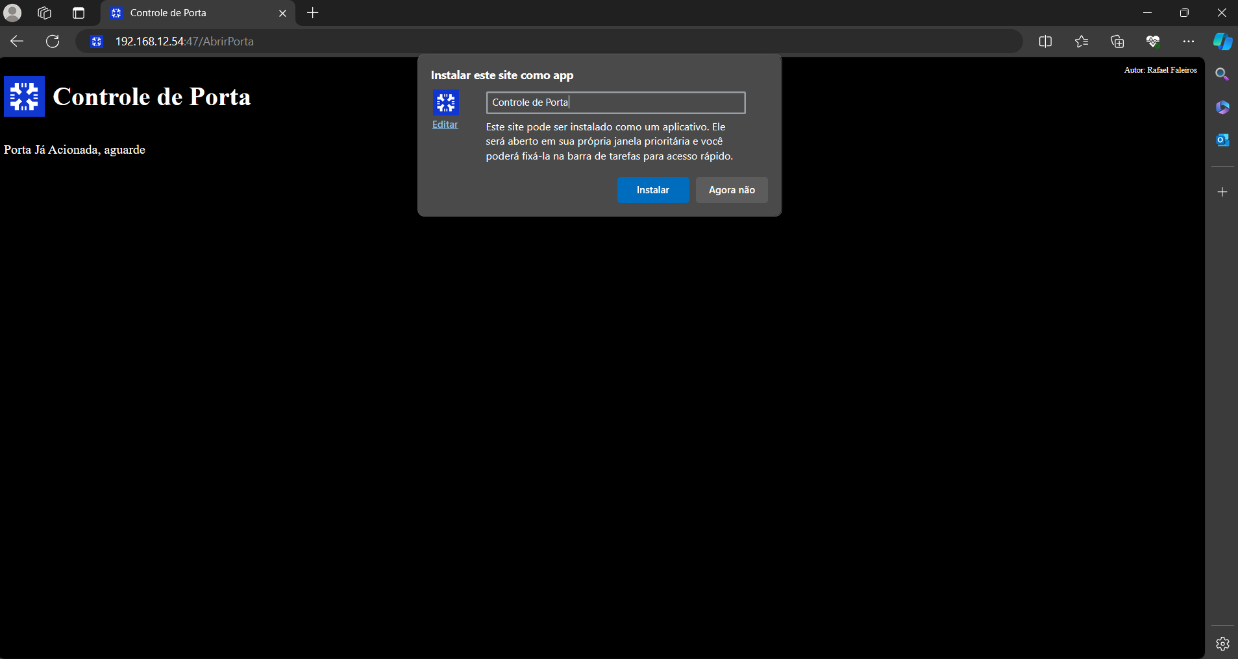The height and width of the screenshot is (659, 1238).
Task: Open Outlook from the sidebar
Action: pyautogui.click(x=1222, y=139)
